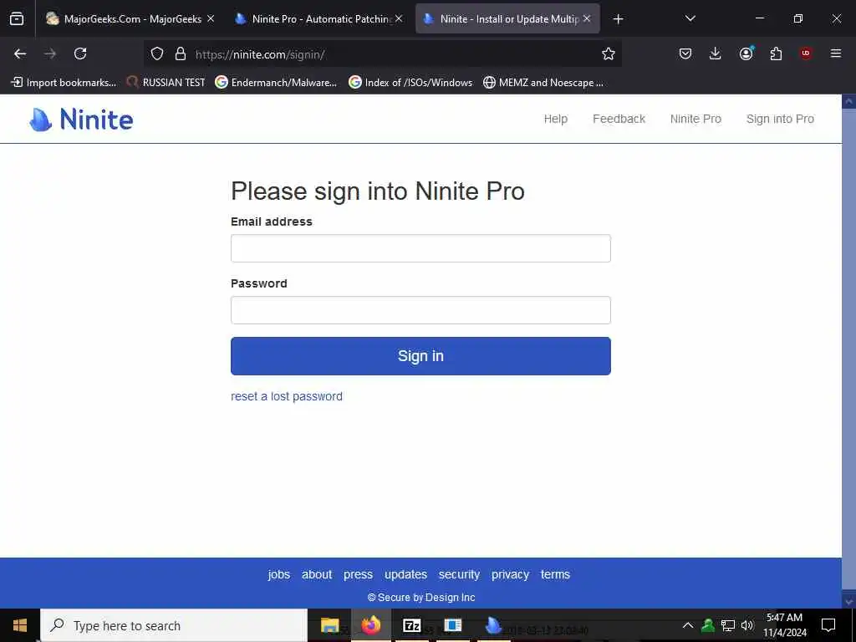The image size is (856, 642).
Task: Click Sign into Pro header link
Action: (x=780, y=119)
